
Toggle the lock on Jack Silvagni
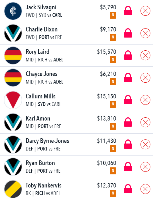click(x=128, y=10)
